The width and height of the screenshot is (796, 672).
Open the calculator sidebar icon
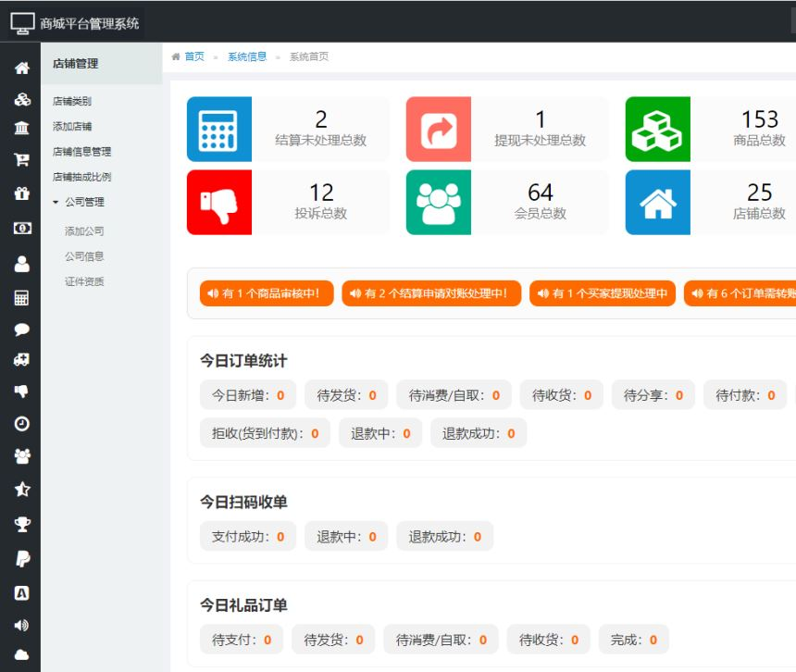pos(21,298)
